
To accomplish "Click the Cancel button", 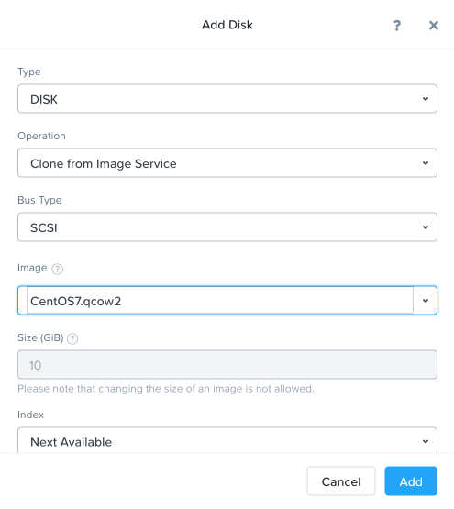I will click(x=341, y=481).
